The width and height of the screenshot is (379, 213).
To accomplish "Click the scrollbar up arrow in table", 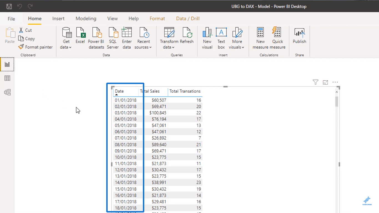I will (337, 92).
